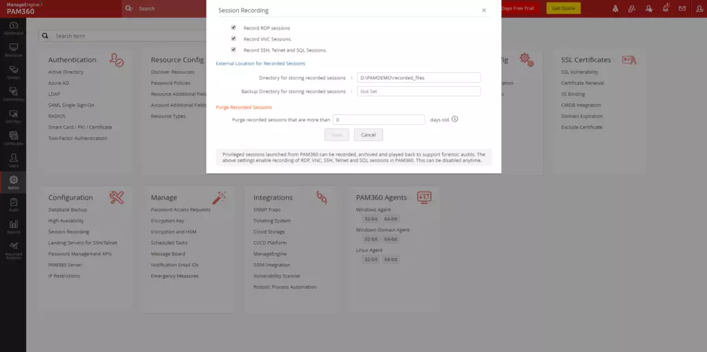Download Linux Agent 64-bit
Viewport: 707px width, 352px height.
[391, 260]
